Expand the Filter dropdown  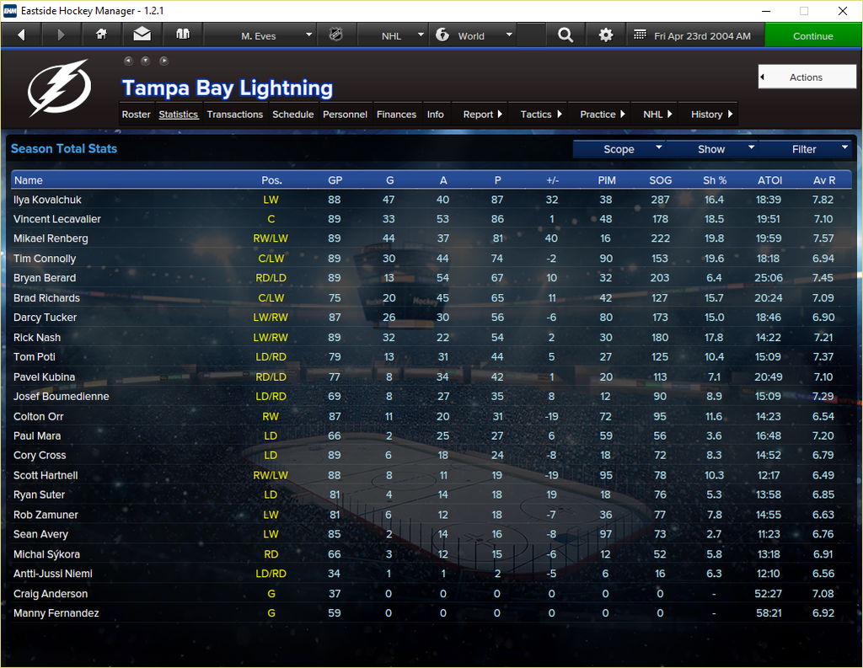coord(805,149)
